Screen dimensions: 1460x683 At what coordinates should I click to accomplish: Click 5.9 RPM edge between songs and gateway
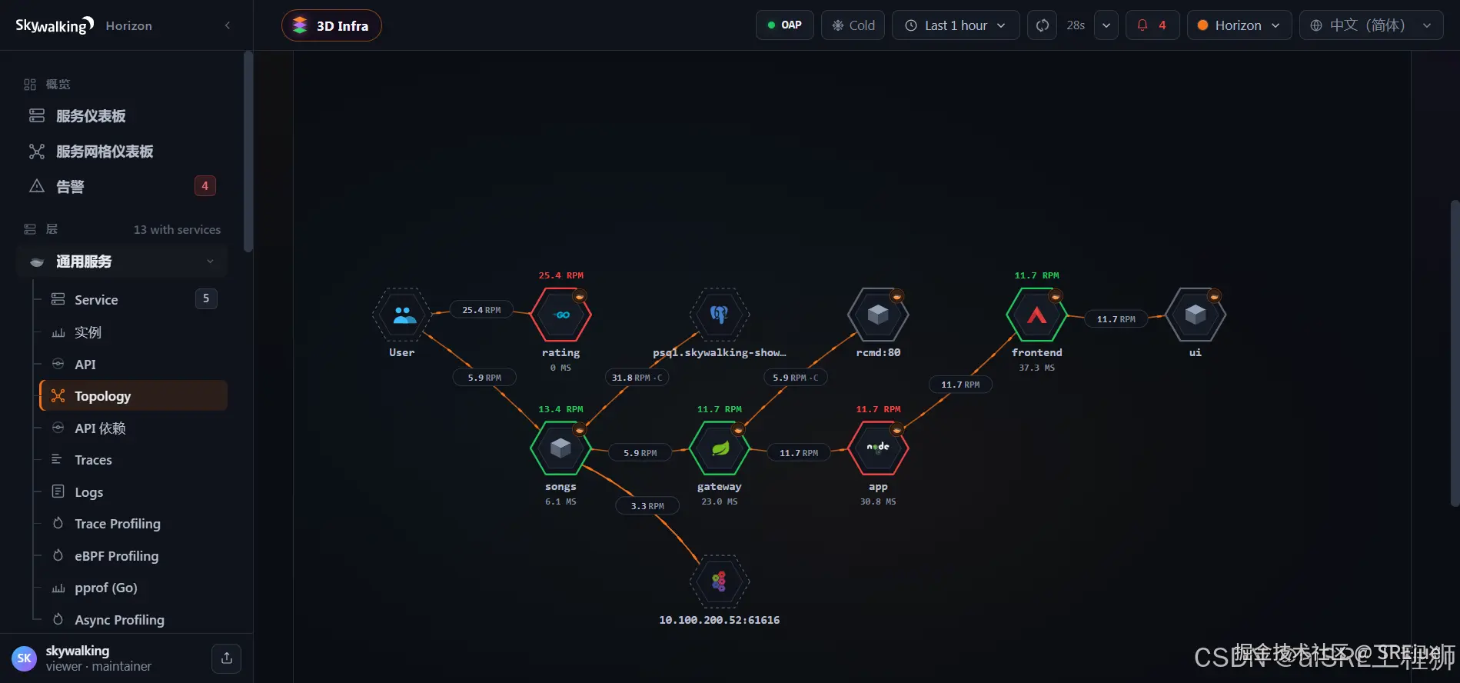click(640, 453)
